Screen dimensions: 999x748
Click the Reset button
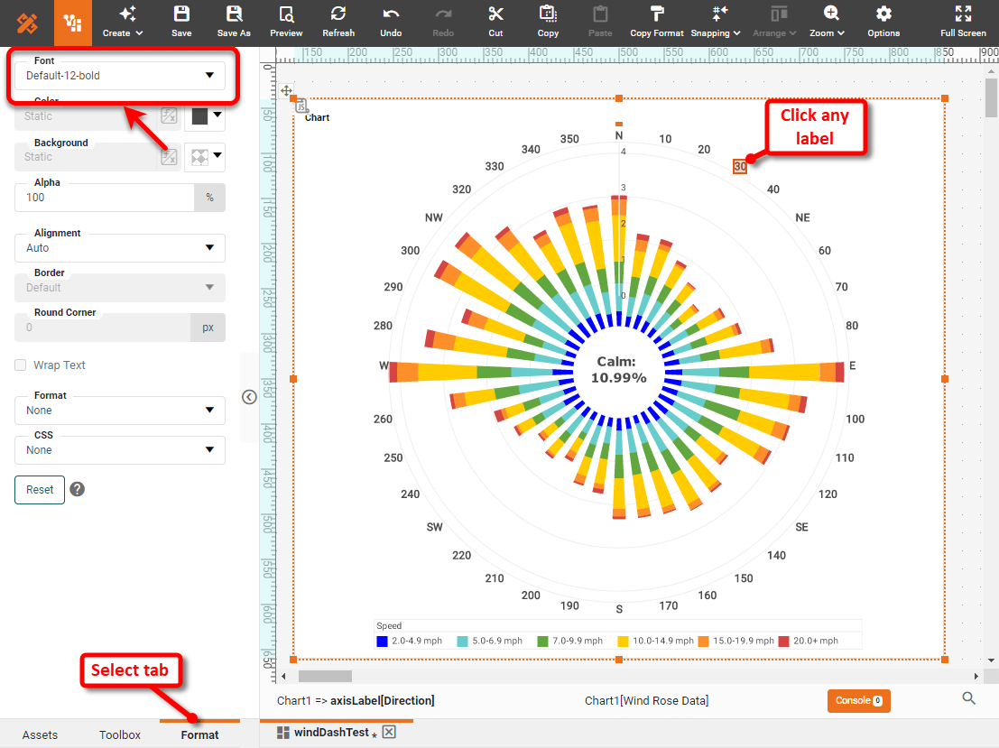pyautogui.click(x=40, y=490)
